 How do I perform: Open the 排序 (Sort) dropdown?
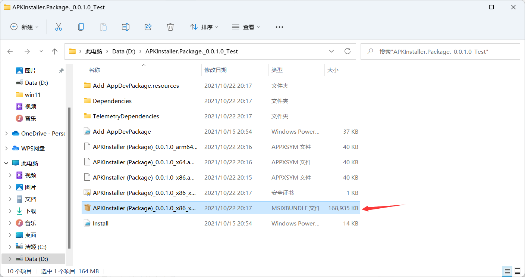204,27
